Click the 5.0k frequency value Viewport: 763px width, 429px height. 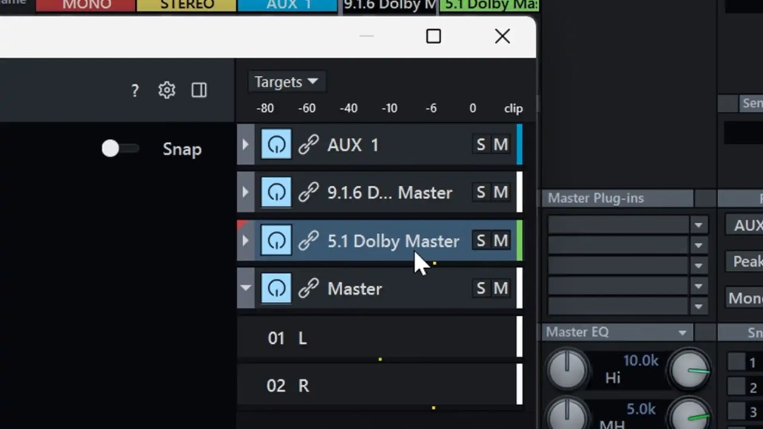pos(641,409)
